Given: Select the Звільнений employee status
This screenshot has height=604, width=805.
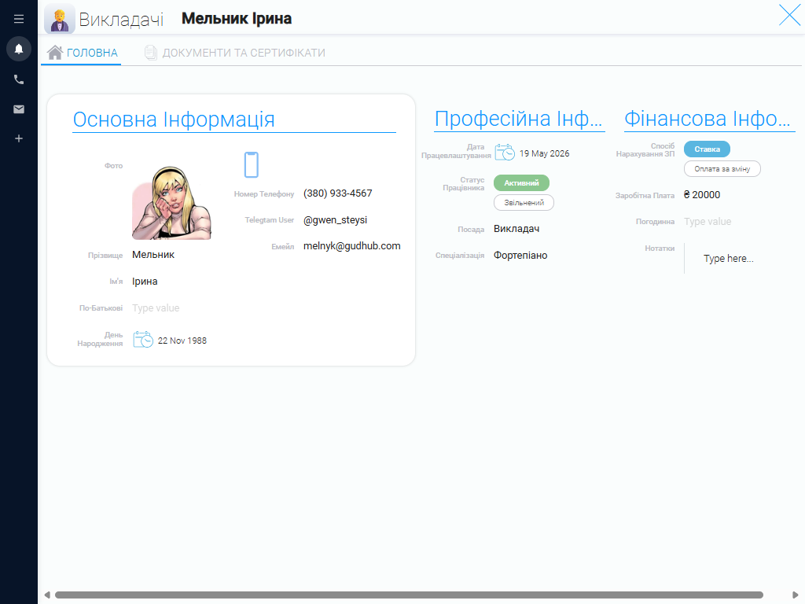Looking at the screenshot, I should 524,203.
